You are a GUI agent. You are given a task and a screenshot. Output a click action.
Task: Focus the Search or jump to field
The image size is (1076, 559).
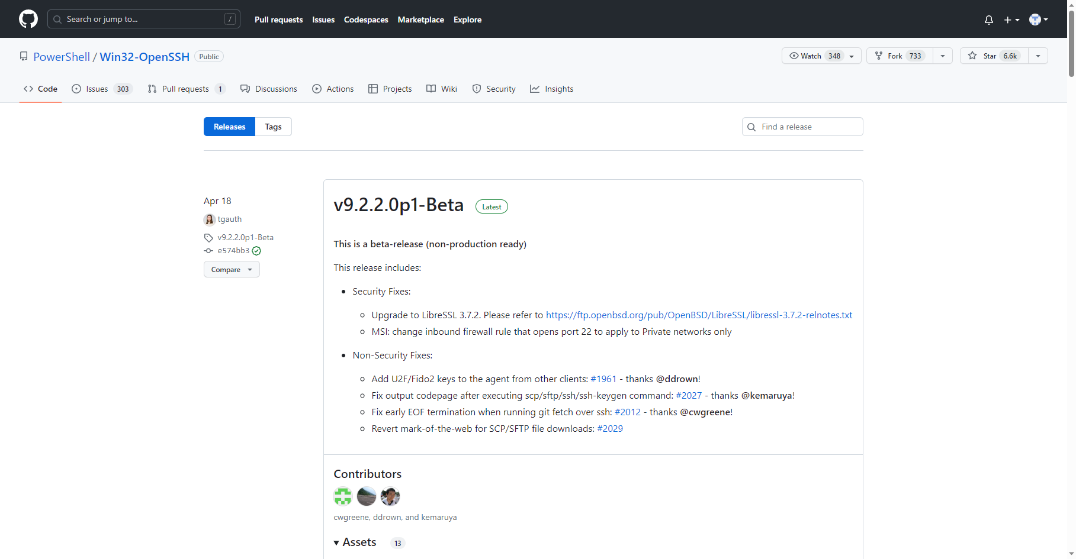144,19
